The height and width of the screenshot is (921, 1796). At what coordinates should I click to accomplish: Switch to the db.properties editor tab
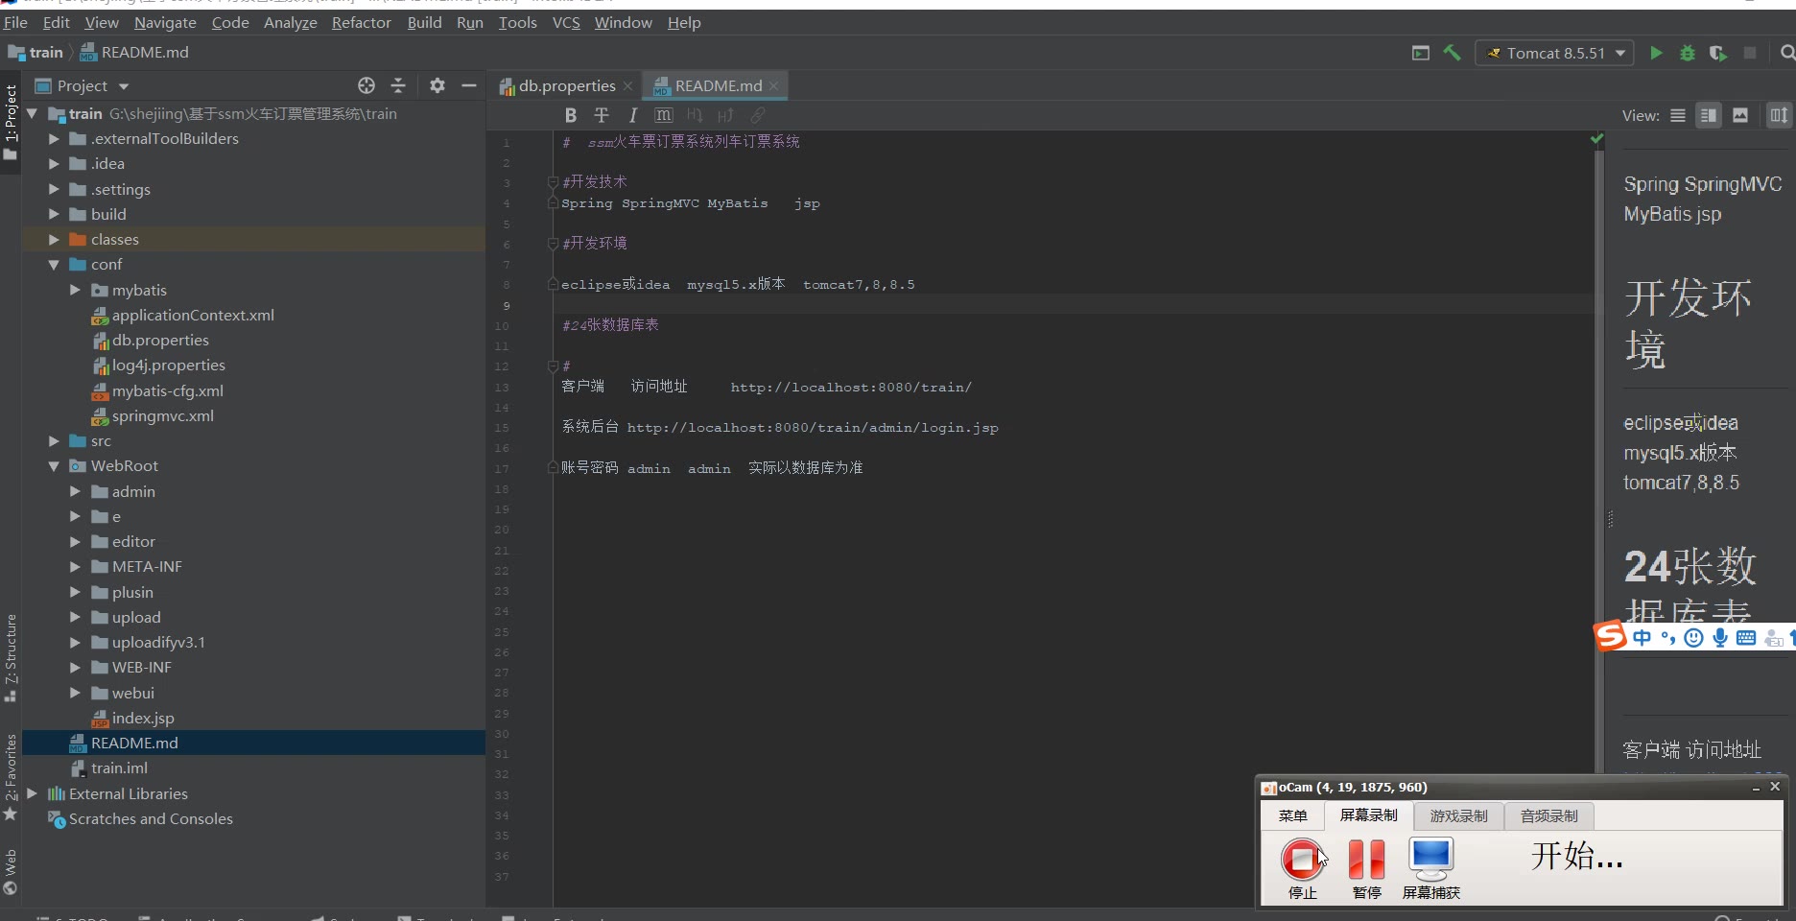[566, 85]
